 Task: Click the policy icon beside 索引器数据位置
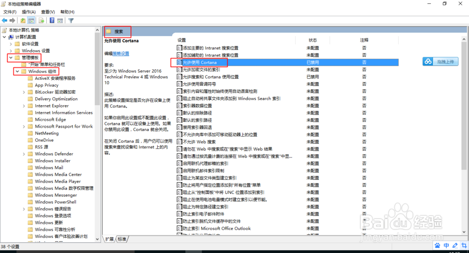point(179,106)
